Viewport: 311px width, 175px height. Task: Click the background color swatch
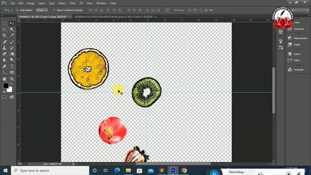coord(10,90)
